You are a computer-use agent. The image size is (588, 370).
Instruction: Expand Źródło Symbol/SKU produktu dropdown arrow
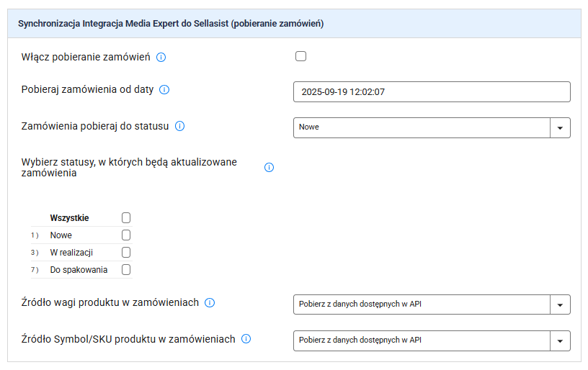[x=560, y=340]
